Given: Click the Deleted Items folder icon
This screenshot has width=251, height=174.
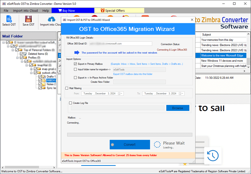Looking at the screenshot, I should 25,54.
